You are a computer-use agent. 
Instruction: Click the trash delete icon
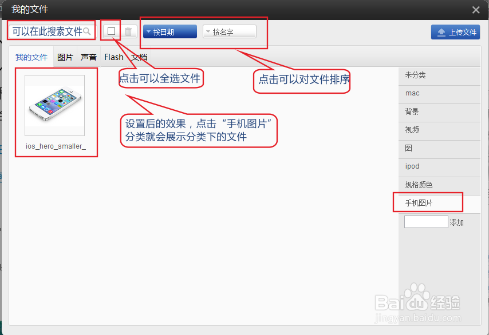128,31
